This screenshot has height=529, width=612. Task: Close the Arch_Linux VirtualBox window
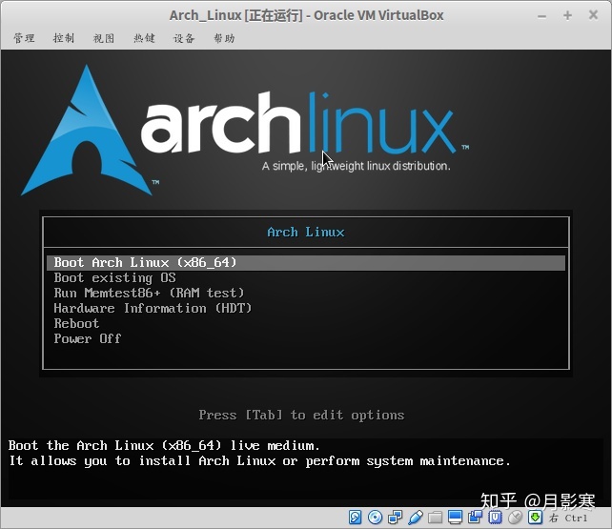coord(593,15)
